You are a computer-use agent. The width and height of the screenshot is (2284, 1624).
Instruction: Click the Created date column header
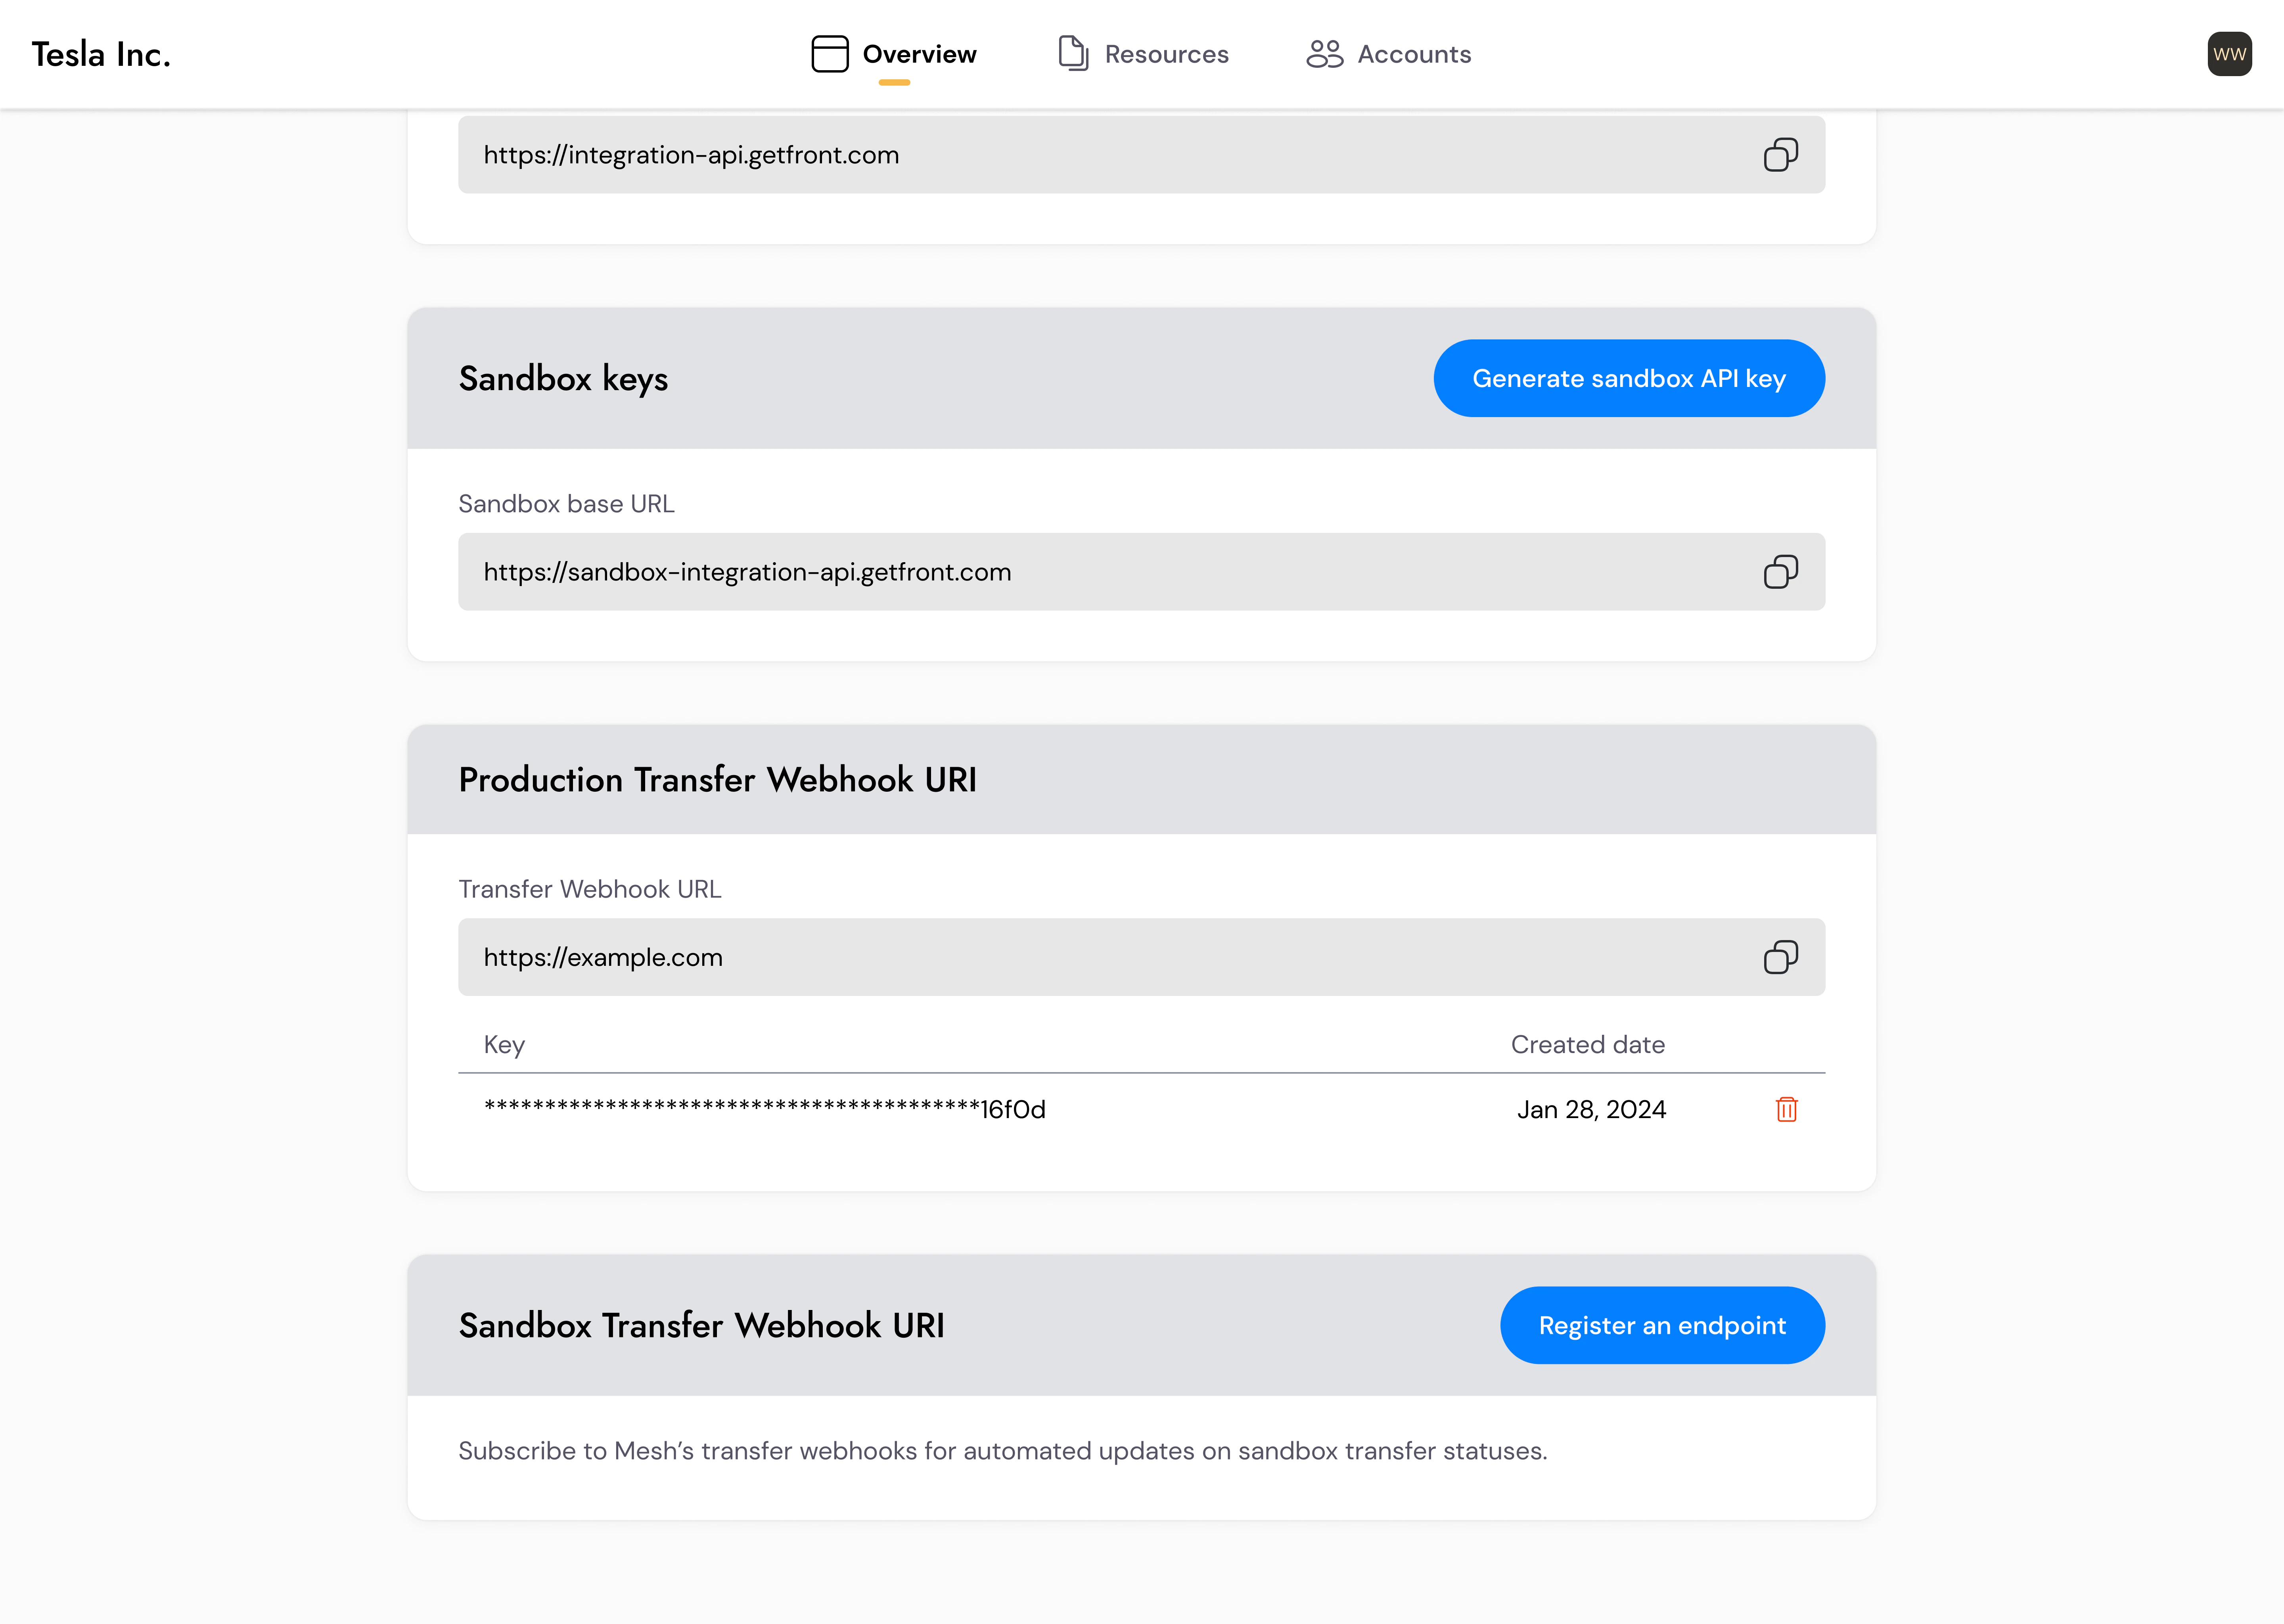coord(1588,1044)
